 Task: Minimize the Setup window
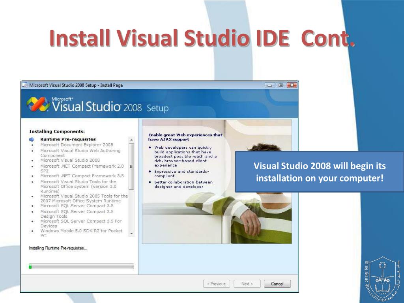[x=270, y=85]
